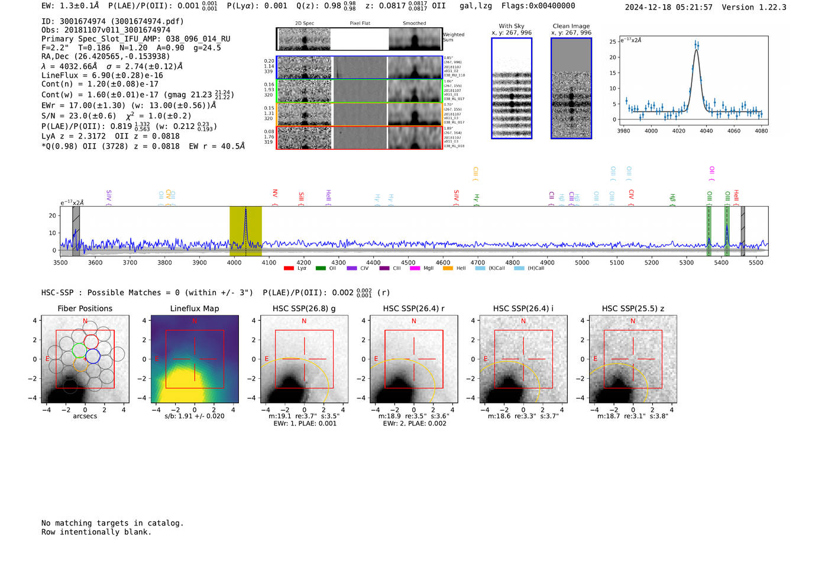This screenshot has width=828, height=564.
Task: Click the Pixel Flat column heading
Action: [360, 23]
